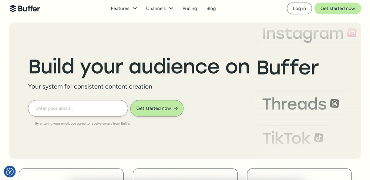
Task: Expand the Channels dropdown chevron
Action: point(171,8)
